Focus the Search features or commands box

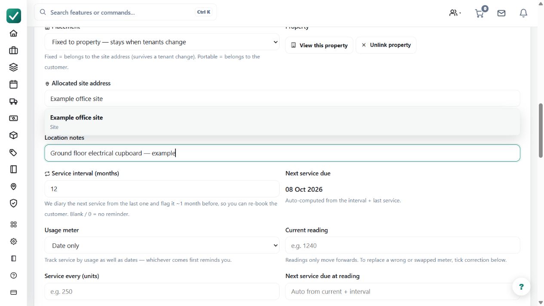[x=126, y=12]
